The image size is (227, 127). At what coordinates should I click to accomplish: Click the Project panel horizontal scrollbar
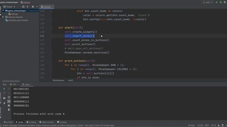click(x=11, y=81)
